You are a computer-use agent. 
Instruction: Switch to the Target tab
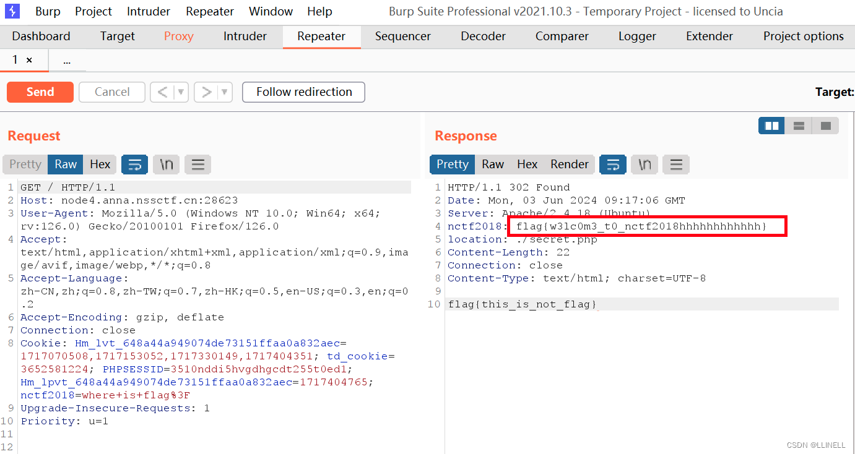coord(118,36)
